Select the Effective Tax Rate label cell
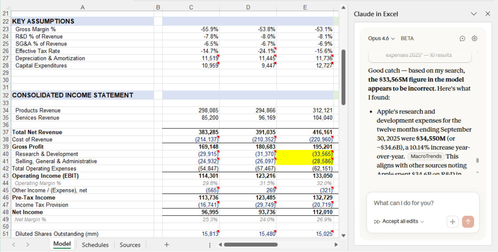This screenshot has width=498, height=252. click(x=82, y=51)
